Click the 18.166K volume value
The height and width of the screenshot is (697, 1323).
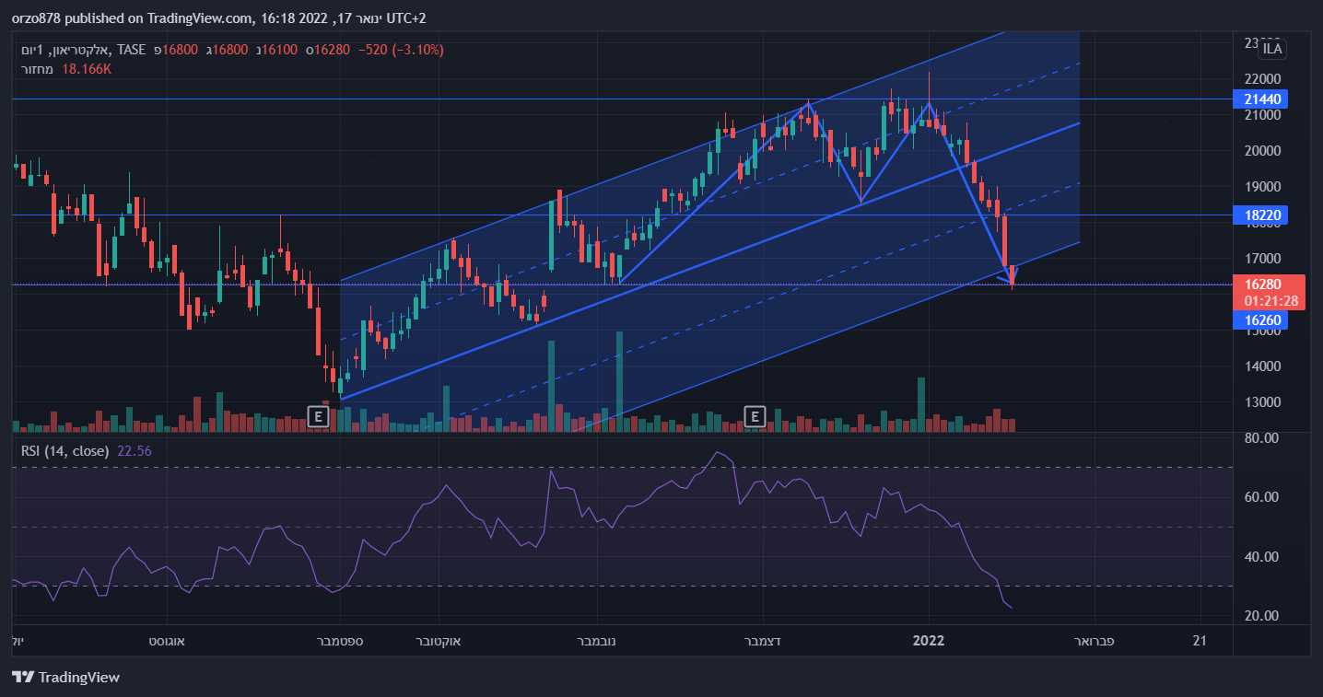(87, 69)
